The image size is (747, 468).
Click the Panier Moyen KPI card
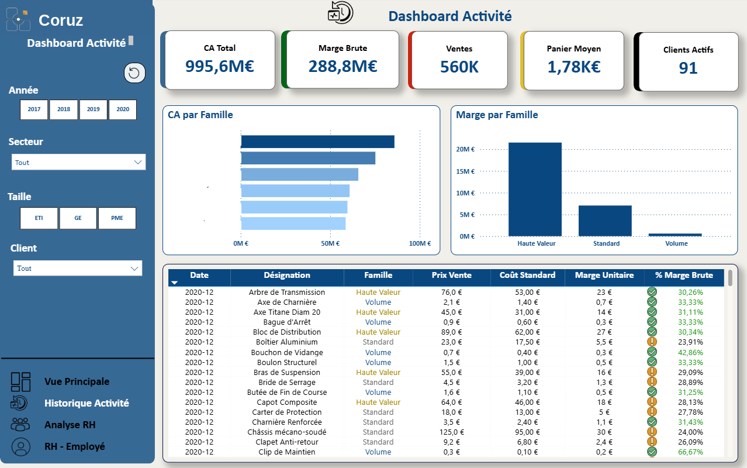pos(573,60)
